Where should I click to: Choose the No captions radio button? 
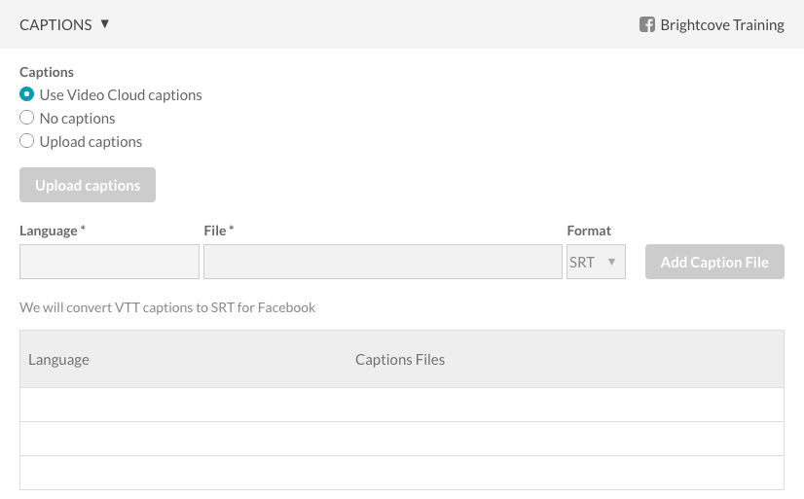coord(27,118)
